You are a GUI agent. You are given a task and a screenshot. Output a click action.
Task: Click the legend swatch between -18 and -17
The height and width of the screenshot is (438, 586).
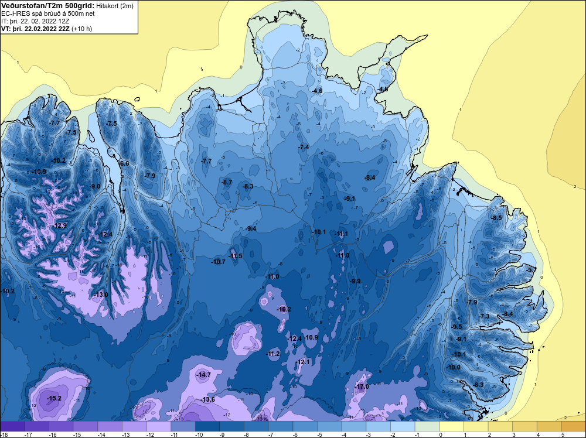point(12,426)
